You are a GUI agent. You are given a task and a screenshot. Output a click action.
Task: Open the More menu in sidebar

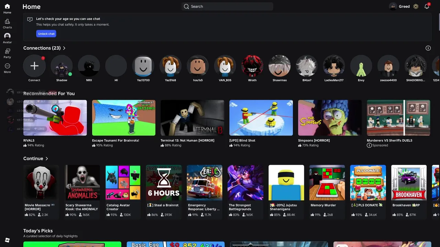coord(7,68)
